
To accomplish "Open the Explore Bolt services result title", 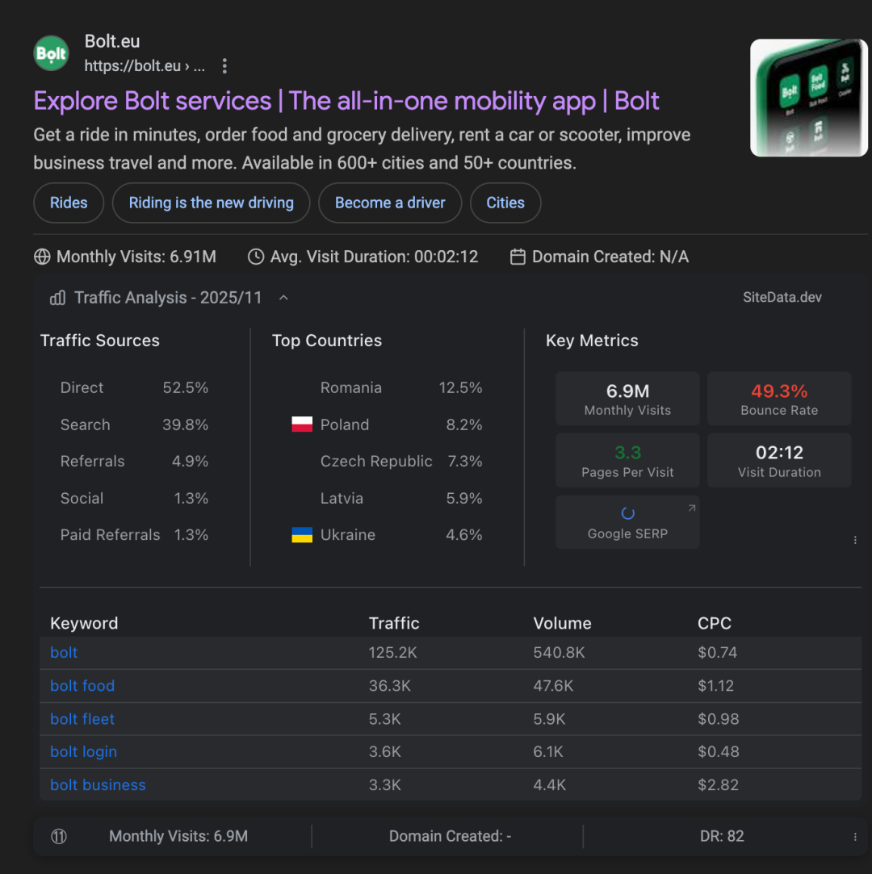I will pyautogui.click(x=346, y=101).
